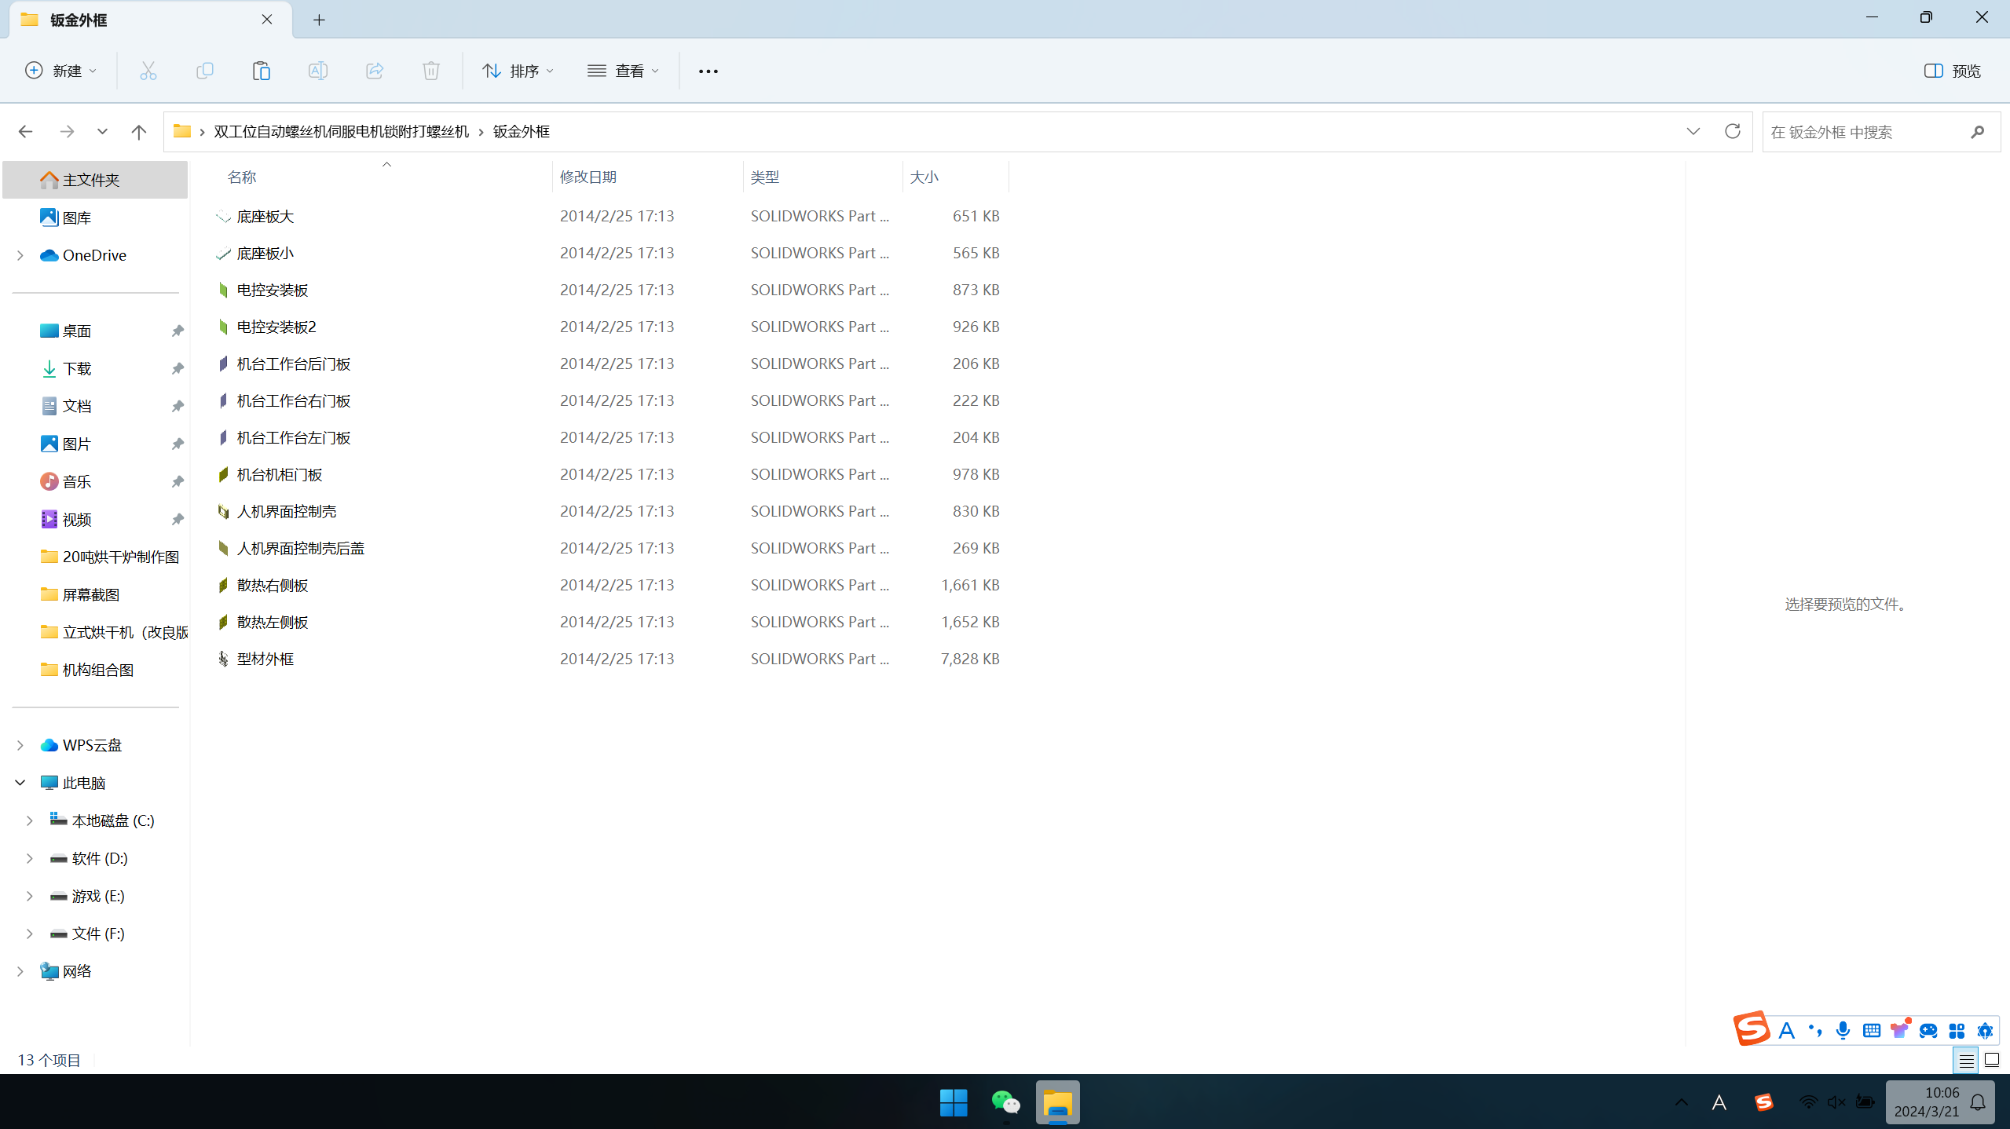Click the 新建 new button
The width and height of the screenshot is (2010, 1129).
pos(61,71)
